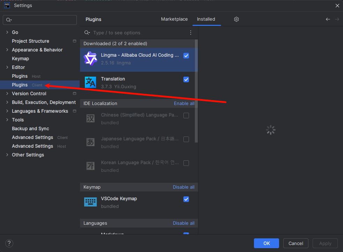
Task: Click the Lingma plugin logo icon
Action: click(90, 59)
